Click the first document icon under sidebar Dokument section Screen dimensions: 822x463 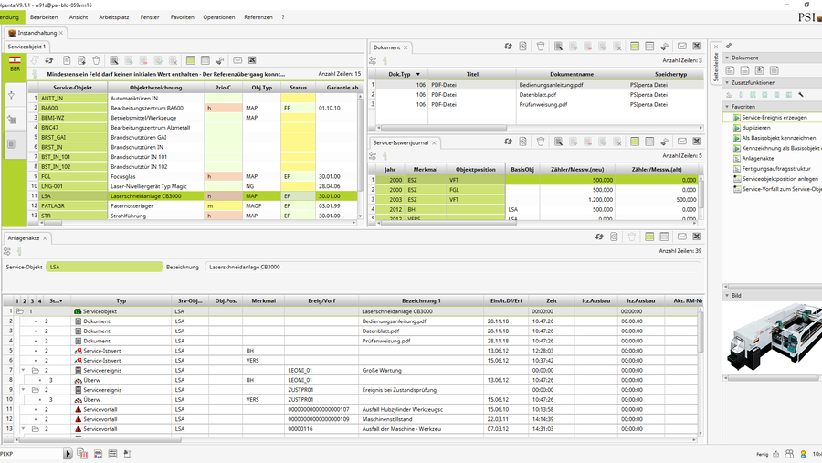pos(731,69)
